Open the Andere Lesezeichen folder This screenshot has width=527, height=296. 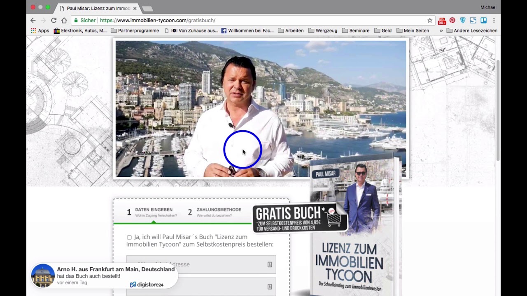pyautogui.click(x=472, y=30)
